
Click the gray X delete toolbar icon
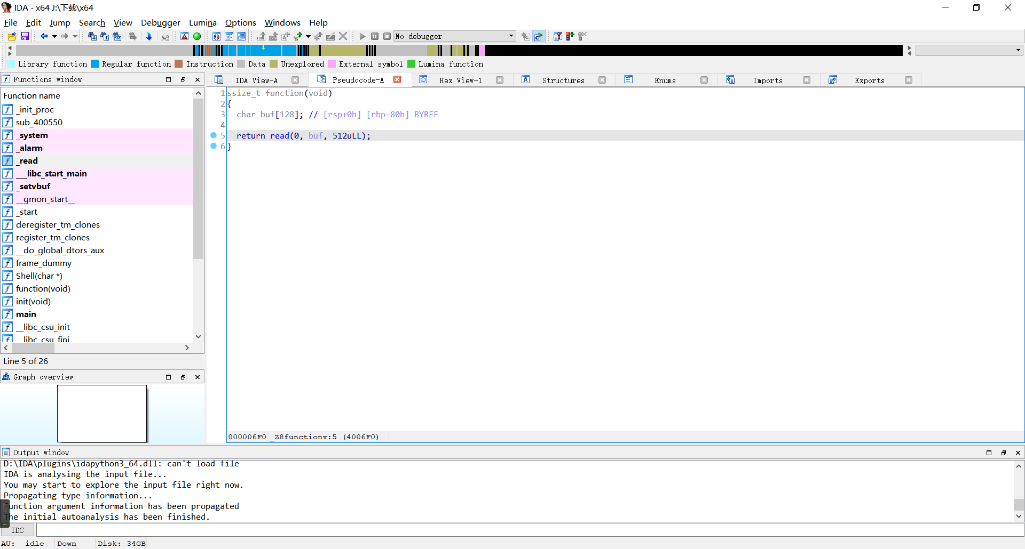(343, 36)
